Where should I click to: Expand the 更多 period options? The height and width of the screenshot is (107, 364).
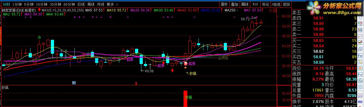point(110,4)
